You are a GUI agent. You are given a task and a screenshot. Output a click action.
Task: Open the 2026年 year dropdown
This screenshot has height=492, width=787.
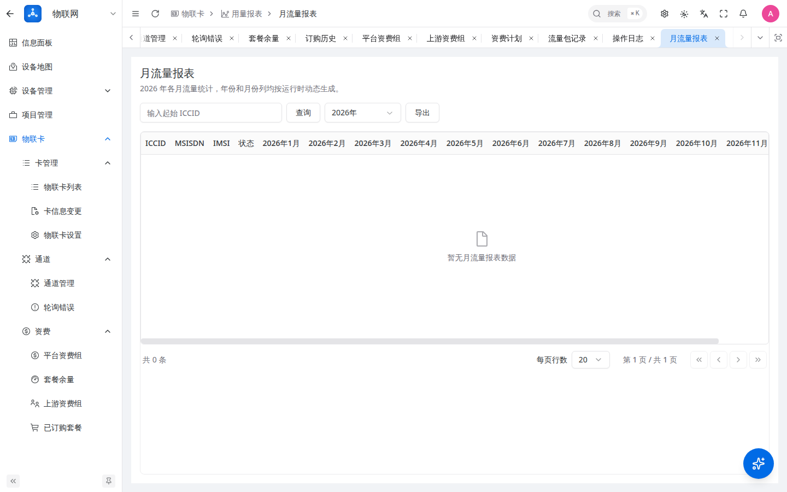(363, 113)
